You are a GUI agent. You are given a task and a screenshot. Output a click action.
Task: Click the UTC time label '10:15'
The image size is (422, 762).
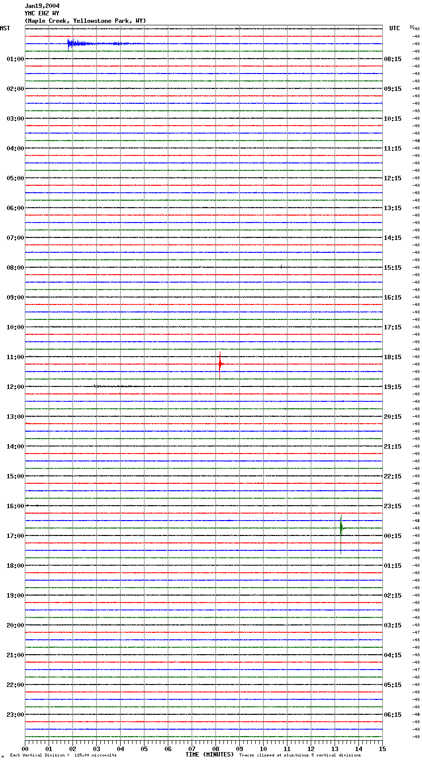point(393,119)
